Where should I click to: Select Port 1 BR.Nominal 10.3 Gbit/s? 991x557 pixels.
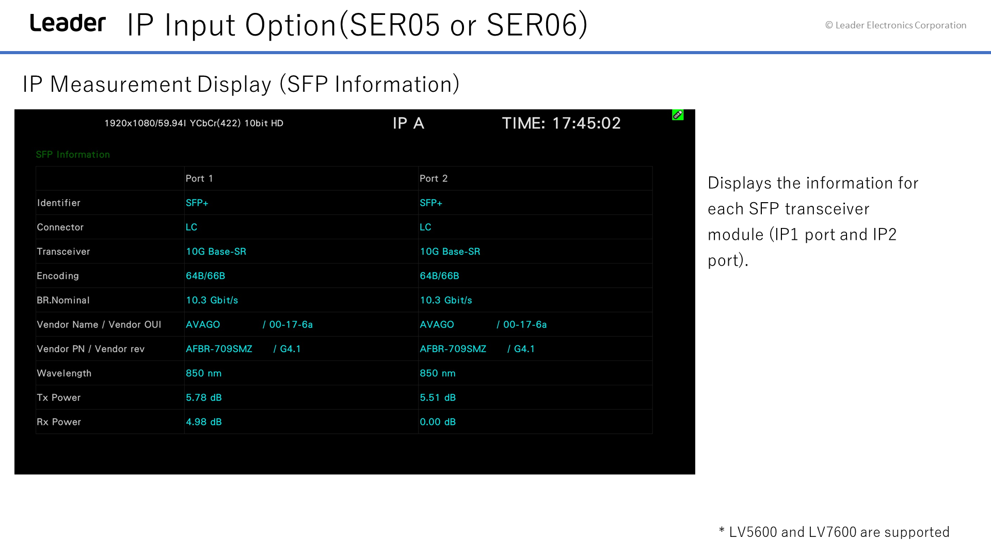point(212,300)
